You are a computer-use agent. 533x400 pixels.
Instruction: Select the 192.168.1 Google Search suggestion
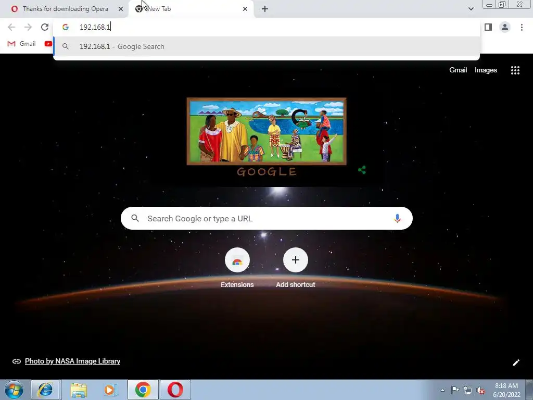pos(266,46)
